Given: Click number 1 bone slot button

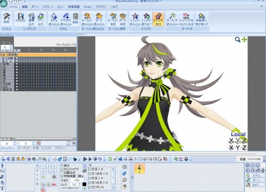Looking at the screenshot, I should coord(43,166).
